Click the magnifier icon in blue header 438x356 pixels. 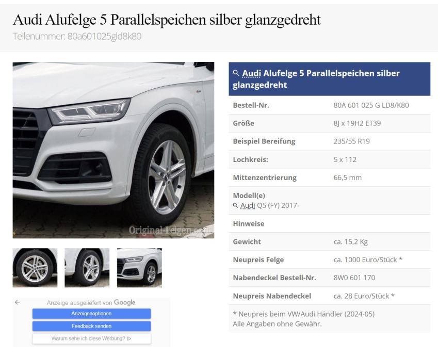(x=236, y=73)
